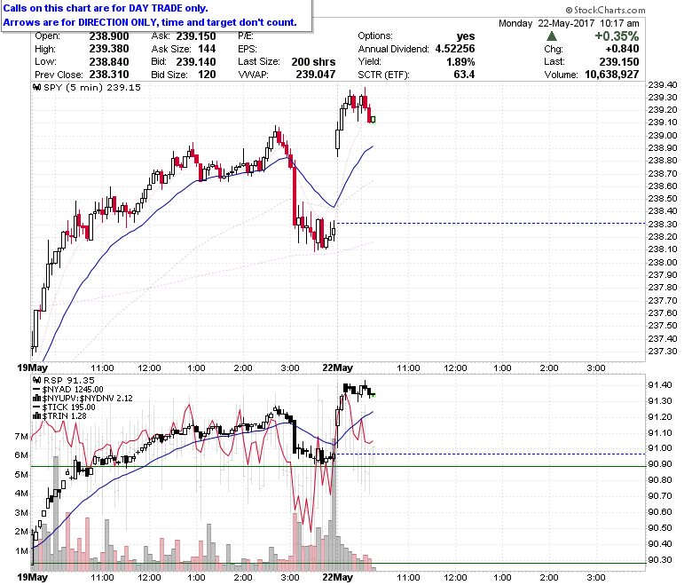692x585 pixels.
Task: Click the 90.90 axis label on RSP panel
Action: pos(660,464)
